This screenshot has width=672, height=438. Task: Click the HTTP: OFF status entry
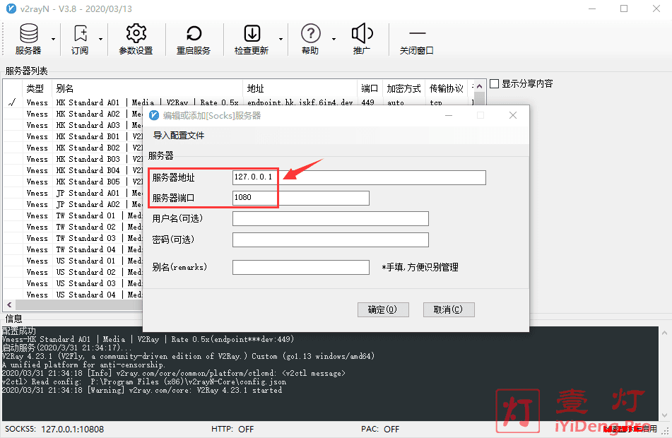point(232,429)
